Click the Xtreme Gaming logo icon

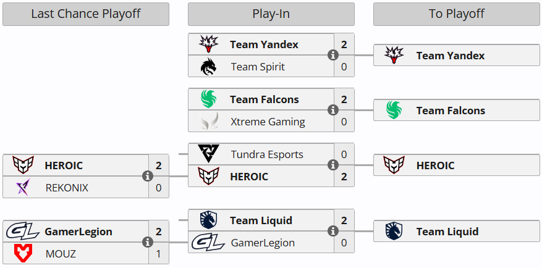[209, 122]
